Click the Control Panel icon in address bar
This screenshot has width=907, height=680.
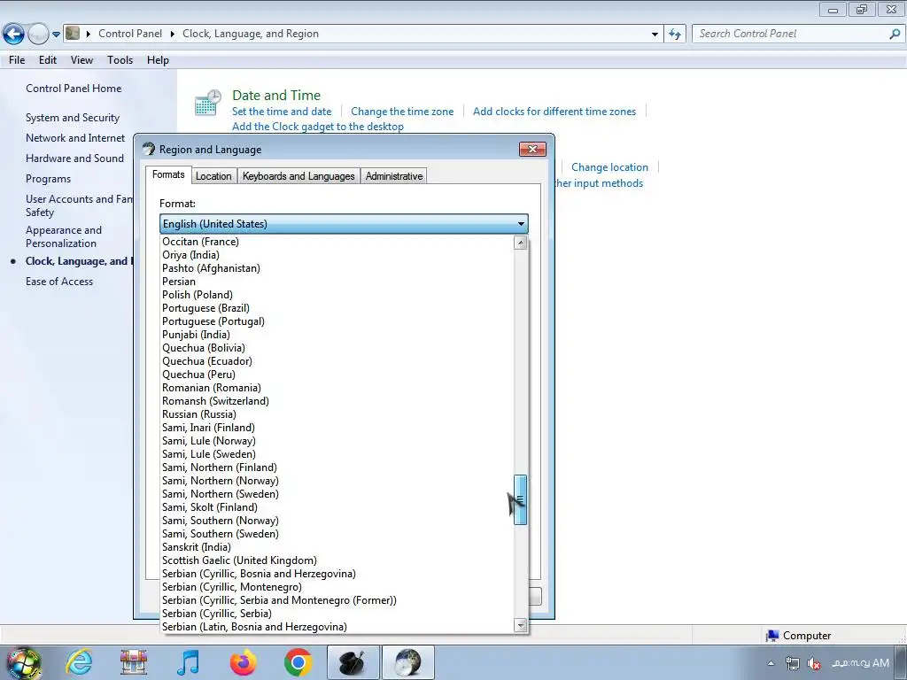[73, 34]
